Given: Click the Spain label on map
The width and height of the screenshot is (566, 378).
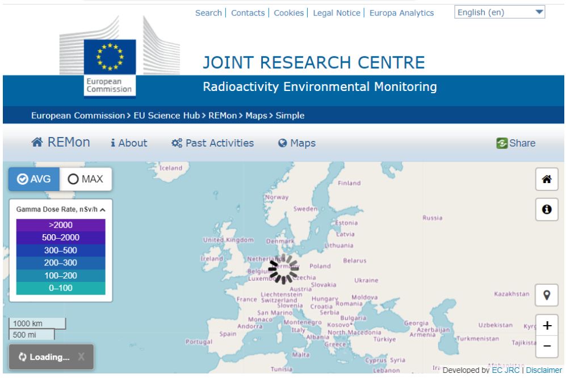Looking at the screenshot, I should pyautogui.click(x=228, y=334).
